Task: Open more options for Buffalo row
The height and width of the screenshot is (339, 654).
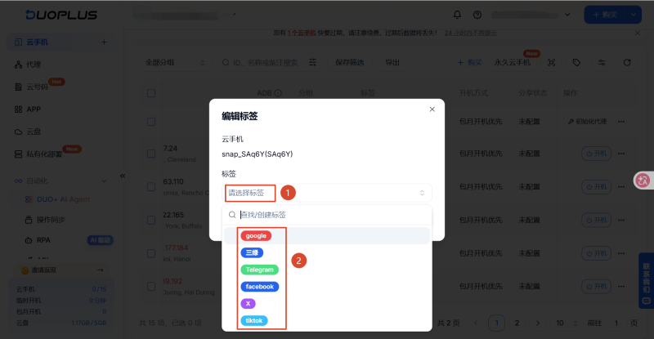Action: 621,220
